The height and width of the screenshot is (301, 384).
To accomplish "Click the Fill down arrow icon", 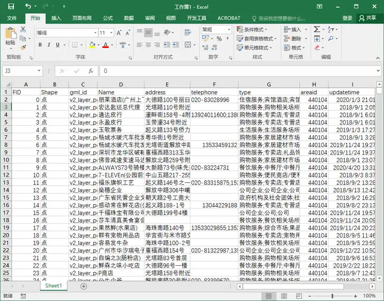I will (x=317, y=38).
